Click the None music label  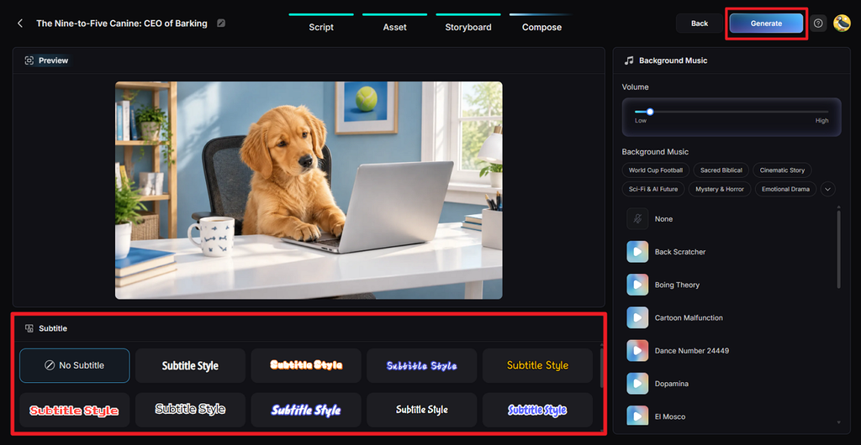pyautogui.click(x=663, y=218)
